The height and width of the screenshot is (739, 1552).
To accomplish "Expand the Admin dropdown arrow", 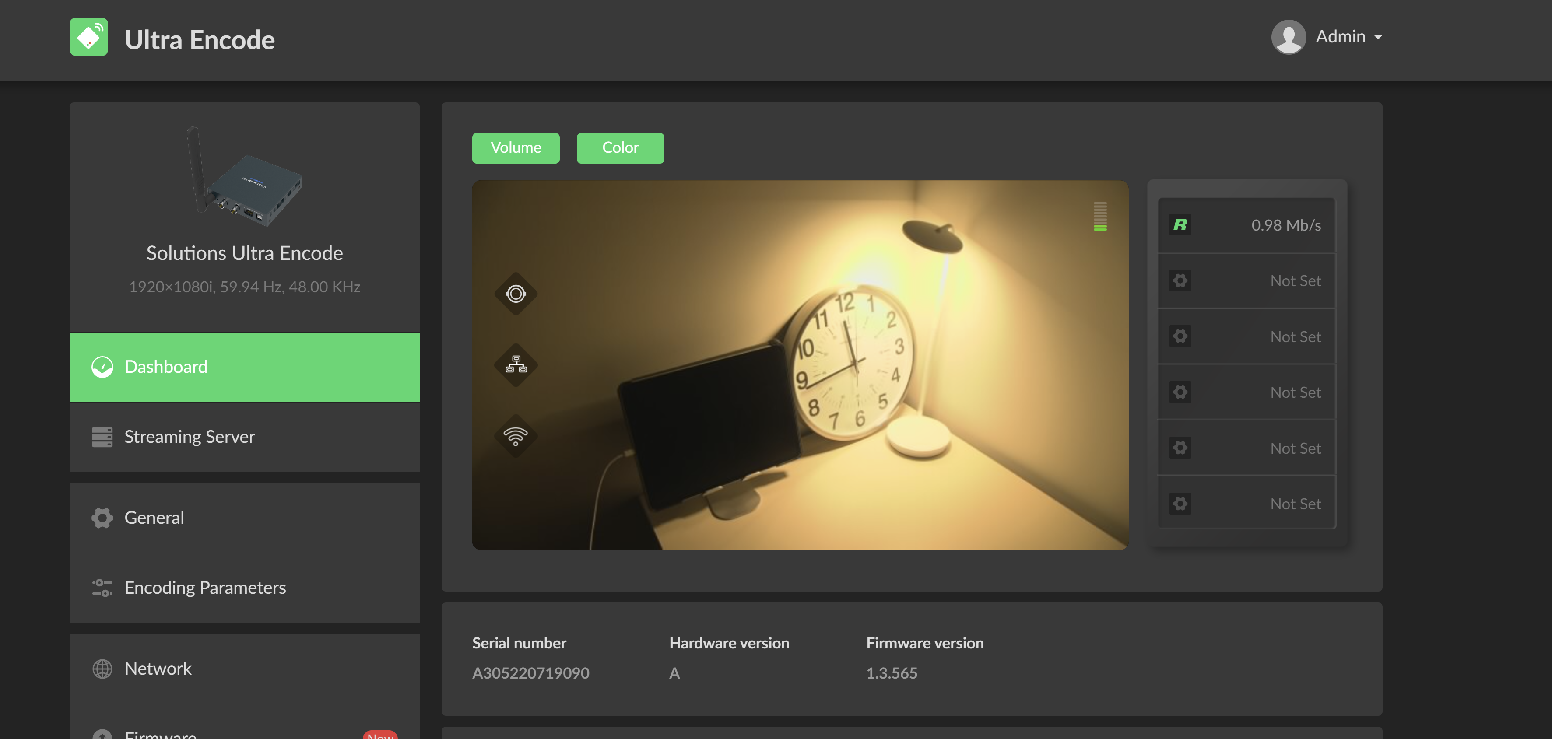I will [1378, 37].
